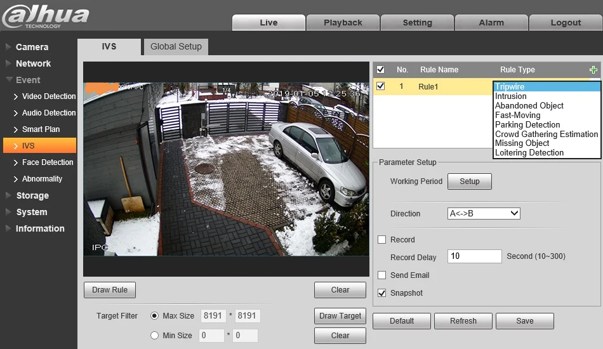Open the Setting tab
The image size is (603, 349).
point(417,23)
